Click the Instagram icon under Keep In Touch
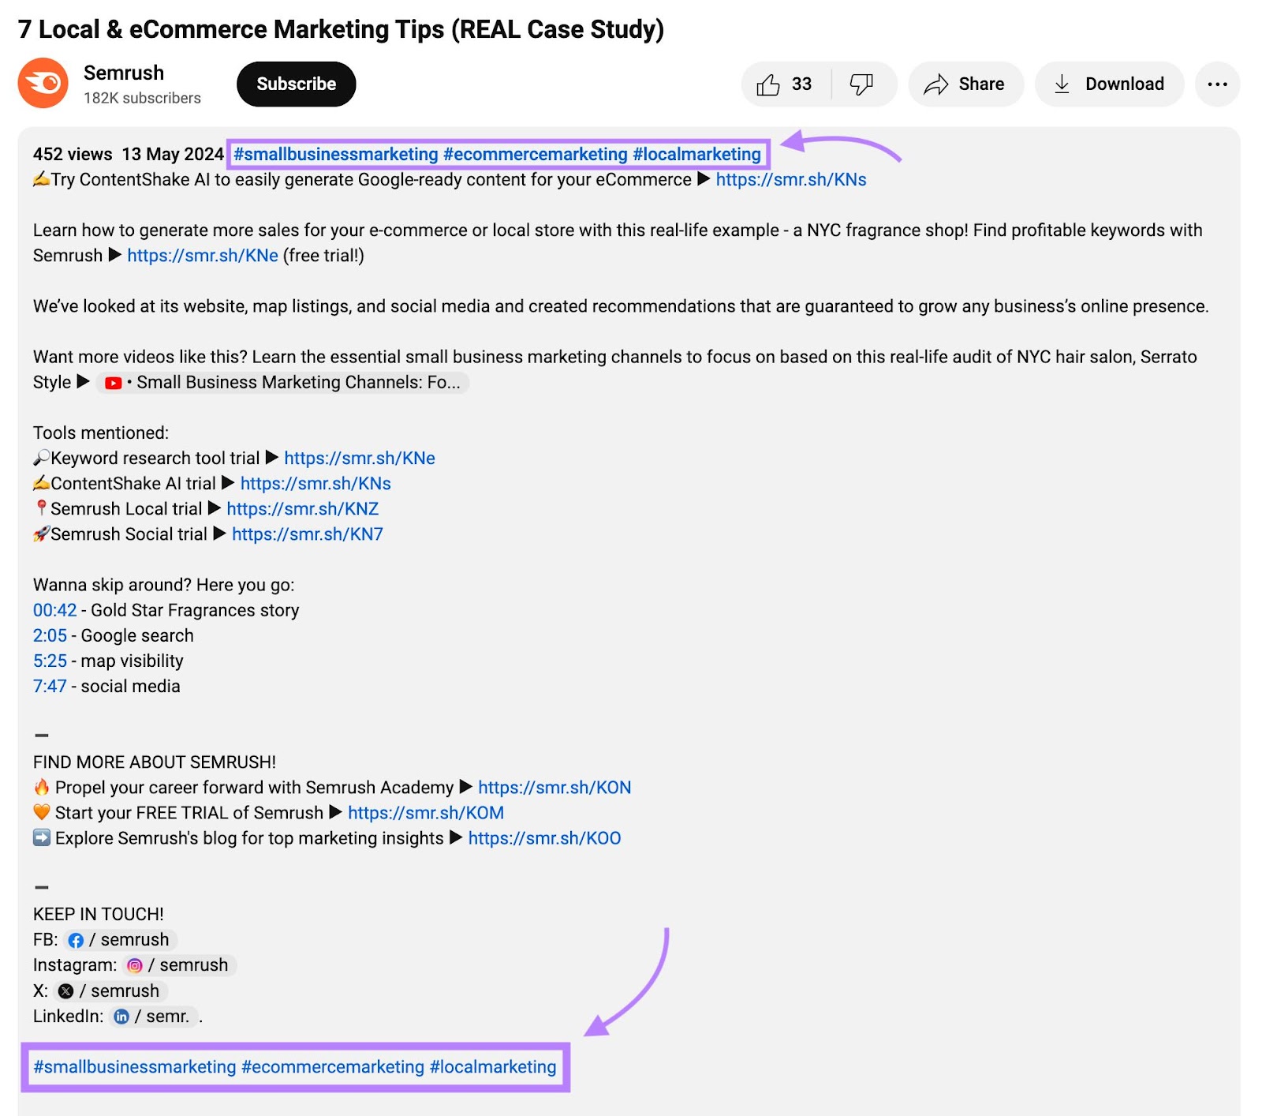Viewport: 1262px width, 1116px height. tap(133, 964)
